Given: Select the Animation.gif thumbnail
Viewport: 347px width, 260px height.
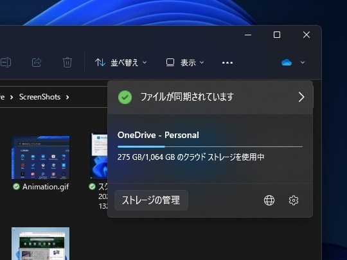Looking at the screenshot, I should [40, 158].
